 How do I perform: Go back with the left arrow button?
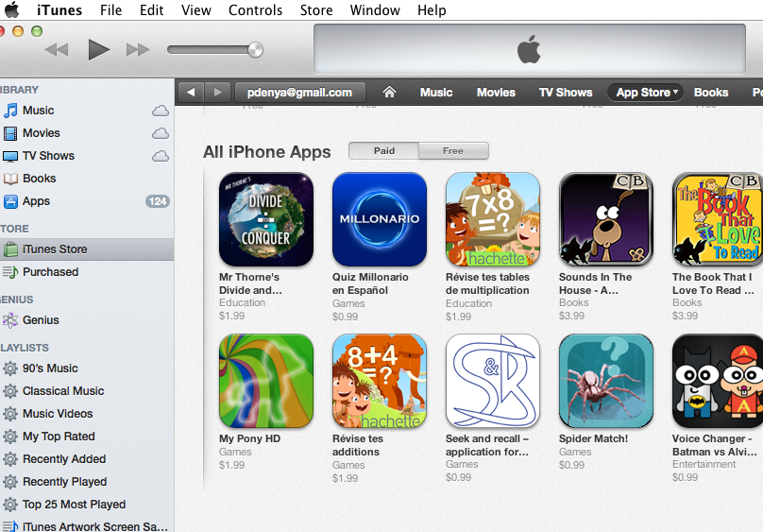192,92
